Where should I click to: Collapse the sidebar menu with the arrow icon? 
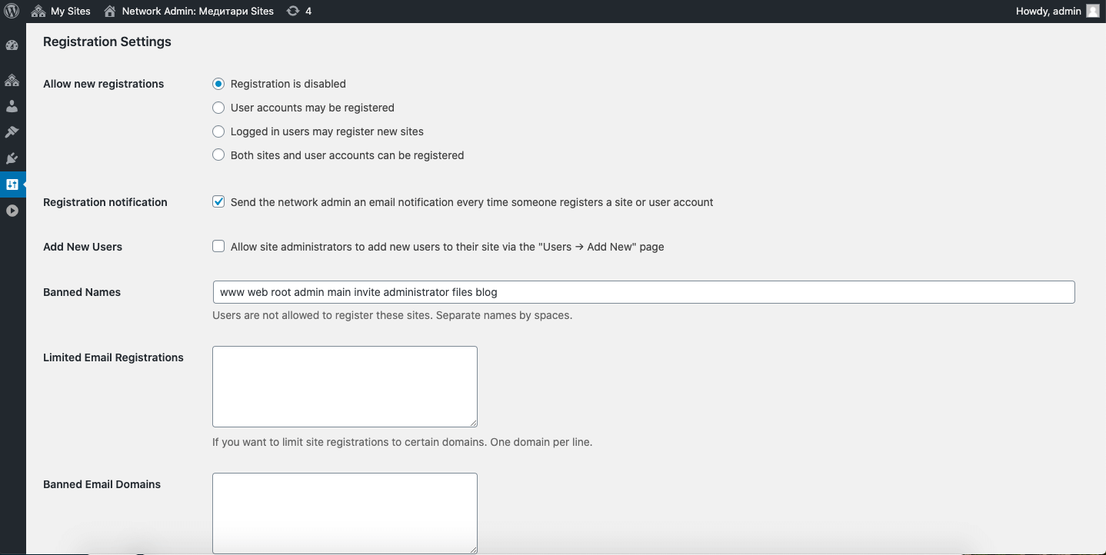[x=12, y=211]
